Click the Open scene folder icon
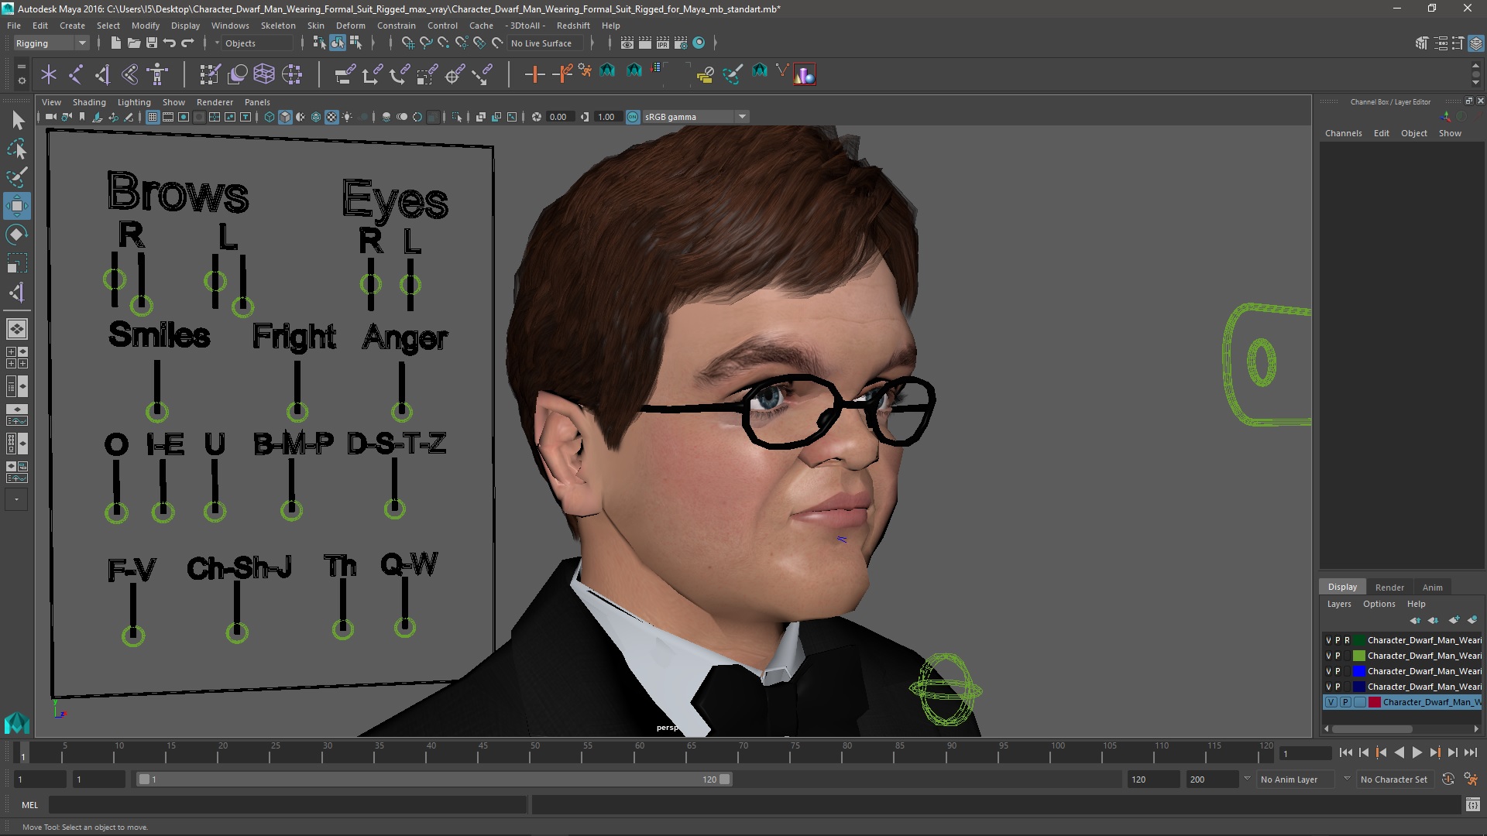1487x836 pixels. coord(134,43)
